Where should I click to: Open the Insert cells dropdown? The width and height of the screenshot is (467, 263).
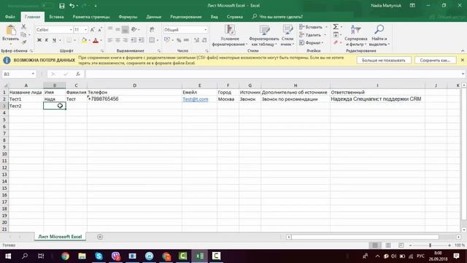click(x=326, y=27)
